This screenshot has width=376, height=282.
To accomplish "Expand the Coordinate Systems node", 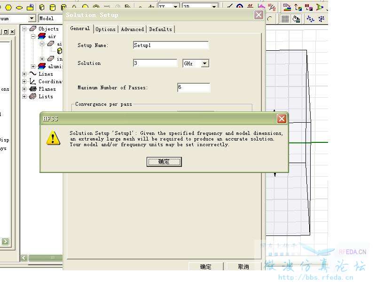I will tap(24, 81).
